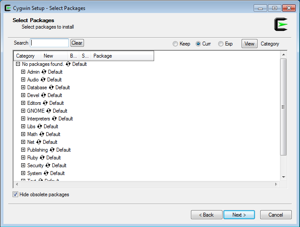
Task: Cycle the install action icon for Database
Action: click(51, 88)
